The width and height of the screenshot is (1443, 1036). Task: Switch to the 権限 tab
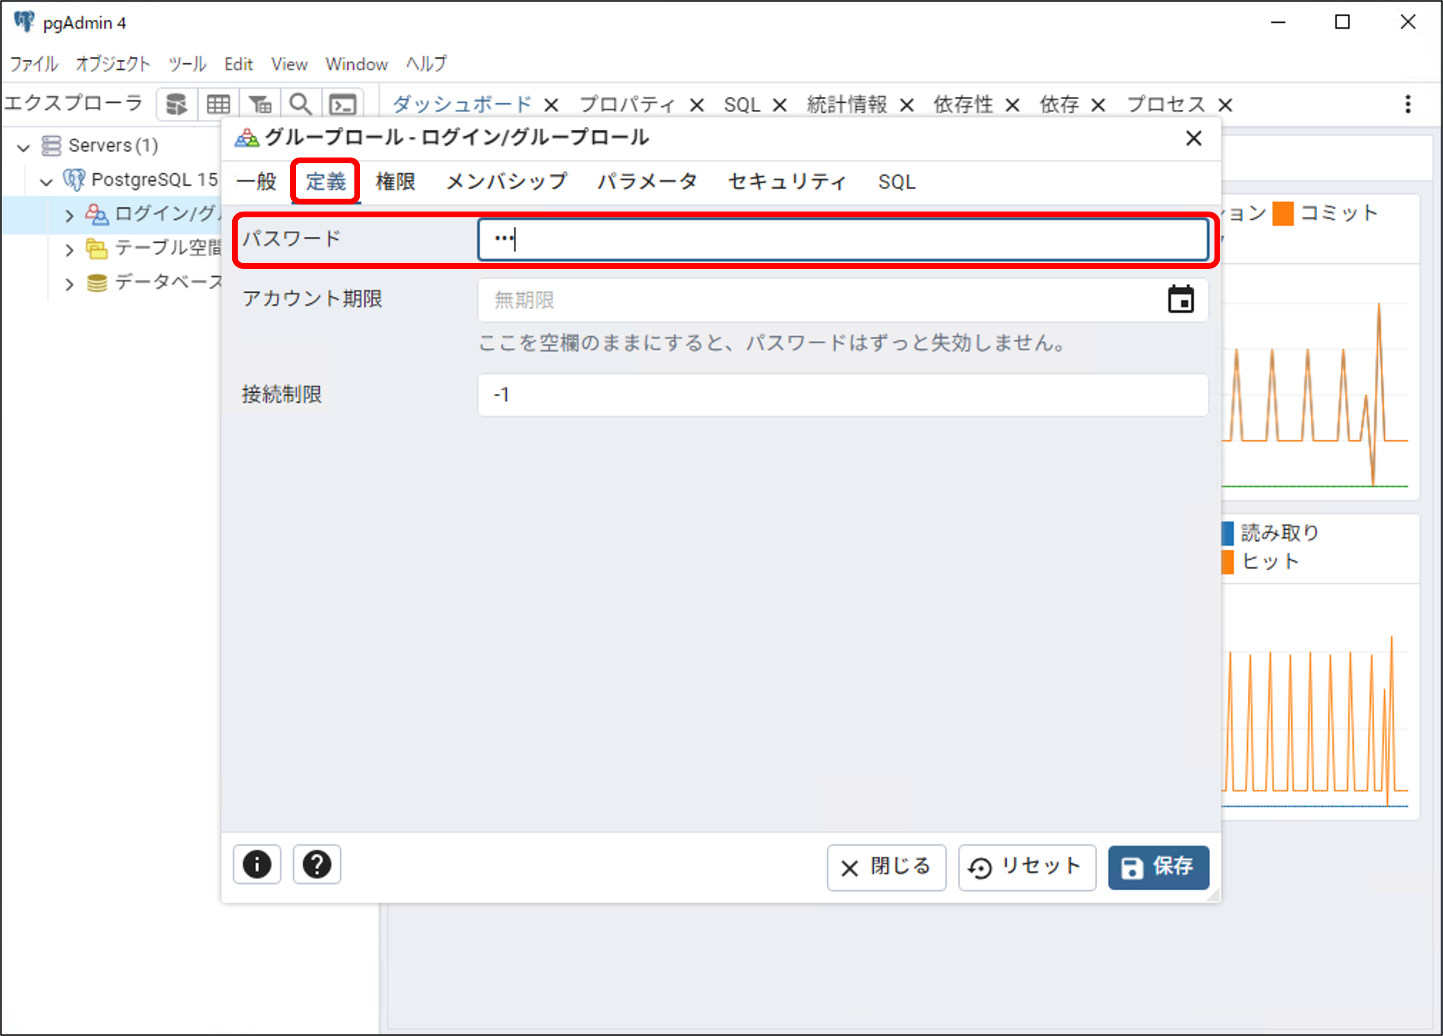[x=395, y=182]
